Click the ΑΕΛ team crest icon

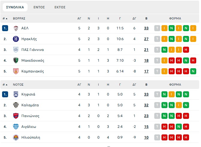coord(16,28)
